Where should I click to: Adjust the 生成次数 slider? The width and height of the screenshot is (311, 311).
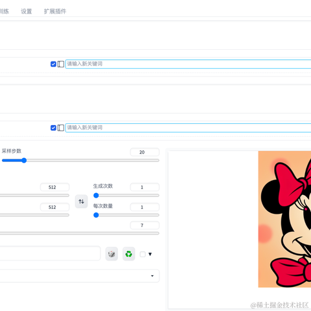[126, 196]
